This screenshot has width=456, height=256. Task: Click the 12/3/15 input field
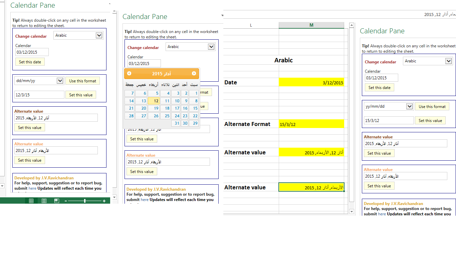(39, 95)
